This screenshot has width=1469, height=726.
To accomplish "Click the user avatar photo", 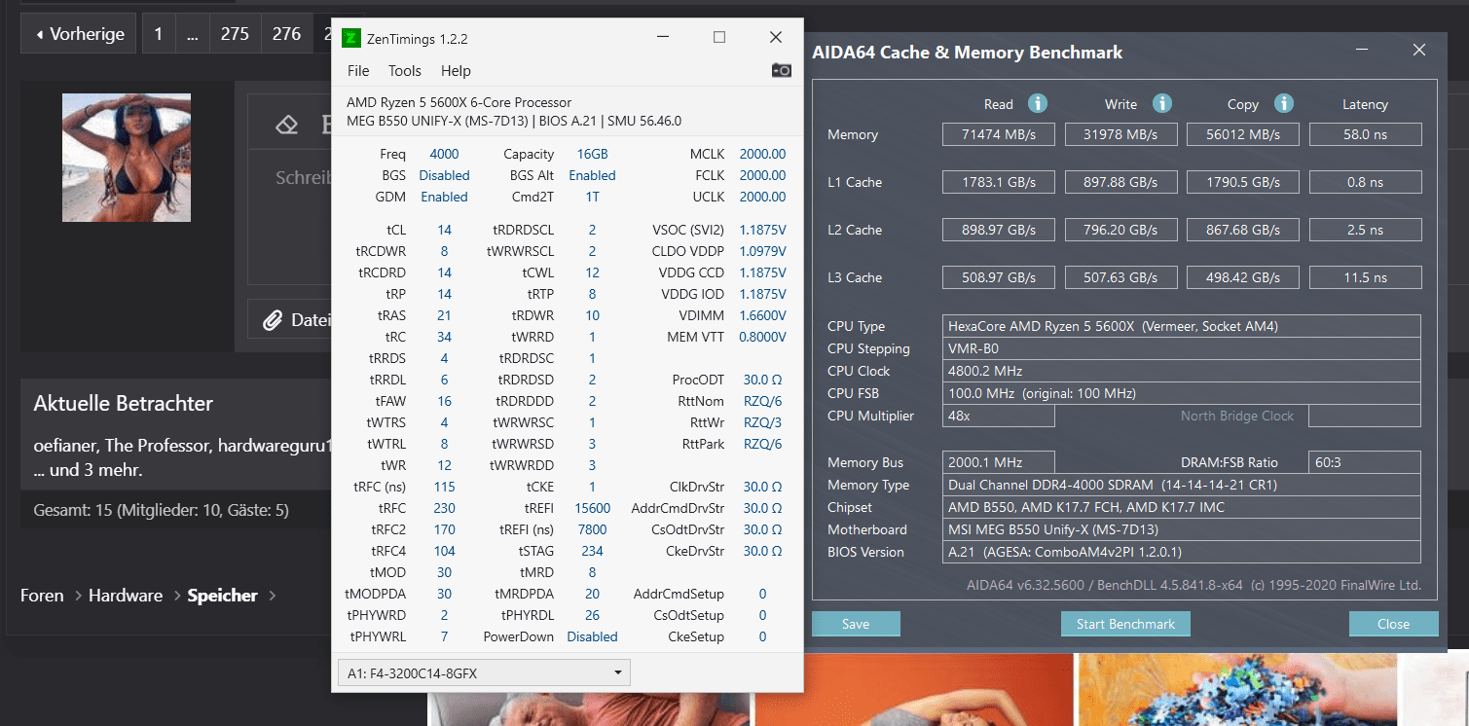I will tap(127, 158).
